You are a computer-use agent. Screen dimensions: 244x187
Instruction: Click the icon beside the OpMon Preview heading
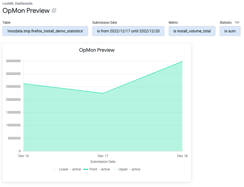pos(54,11)
